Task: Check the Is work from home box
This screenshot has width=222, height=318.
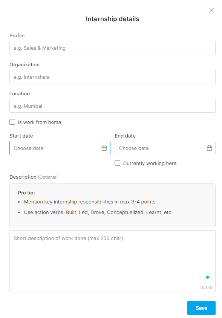Action: coord(12,122)
